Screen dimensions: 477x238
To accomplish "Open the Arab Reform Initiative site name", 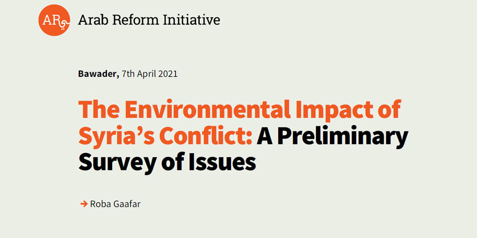I will (149, 20).
